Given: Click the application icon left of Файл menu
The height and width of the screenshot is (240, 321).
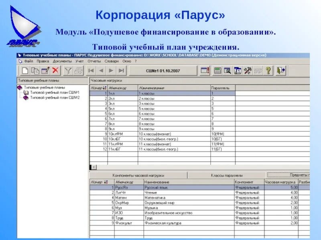Looking at the screenshot, I should coord(20,61).
